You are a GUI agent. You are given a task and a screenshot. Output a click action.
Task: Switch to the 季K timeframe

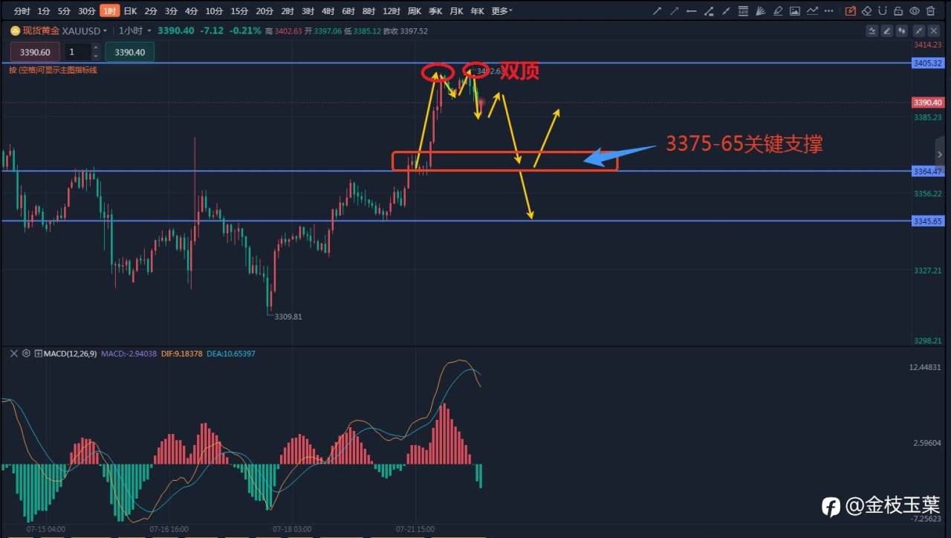pos(435,11)
